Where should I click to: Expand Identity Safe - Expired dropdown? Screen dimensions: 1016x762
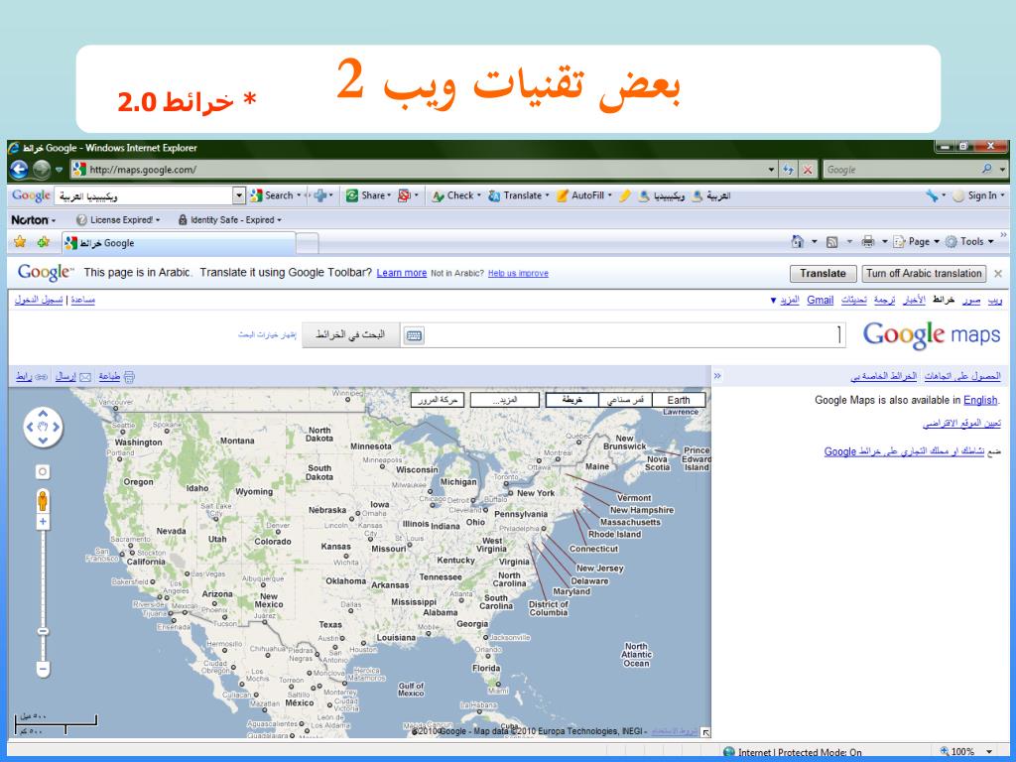230,220
